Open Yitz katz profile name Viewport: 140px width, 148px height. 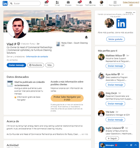(110, 112)
